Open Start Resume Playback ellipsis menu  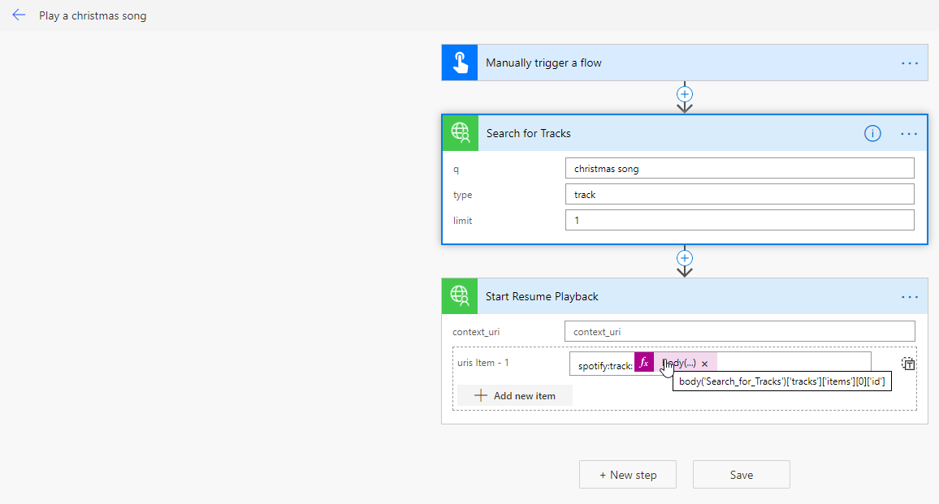[909, 297]
